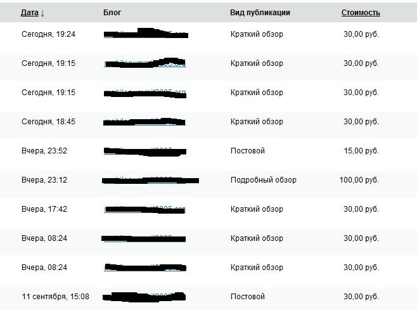417x310 pixels.
Task: Open the blog link in the Сегодня, 18:45 row
Action: click(x=145, y=122)
